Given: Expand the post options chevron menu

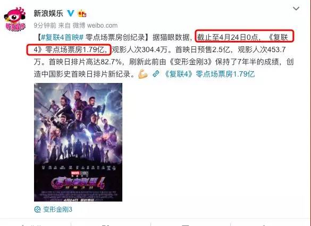Looking at the screenshot, I should click(x=296, y=9).
